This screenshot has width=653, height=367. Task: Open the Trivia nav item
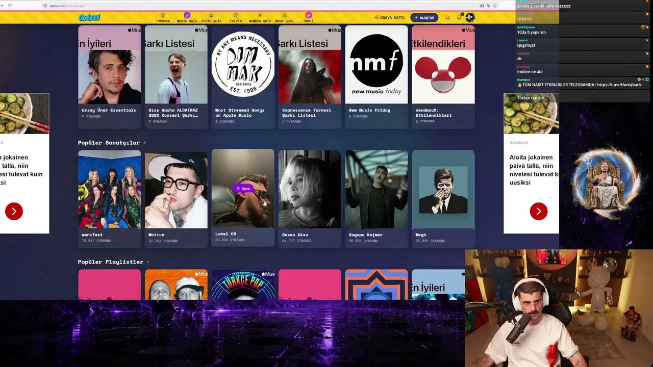coord(236,18)
